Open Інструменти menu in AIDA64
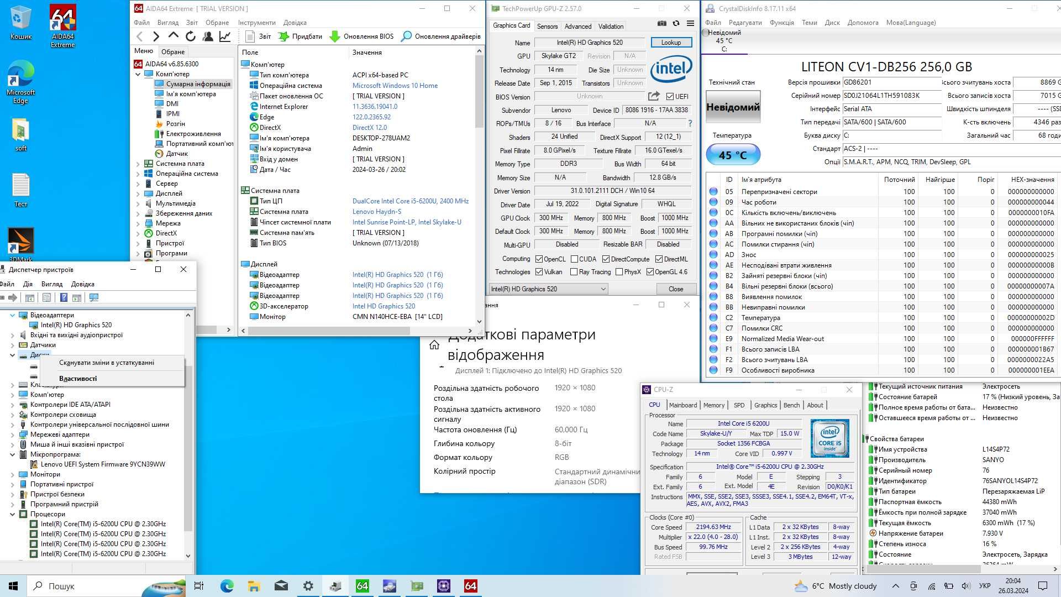This screenshot has width=1061, height=597. [x=256, y=23]
